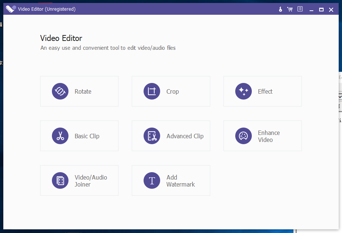Image resolution: width=342 pixels, height=233 pixels.
Task: Click the Rotate circular icon
Action: click(x=60, y=91)
